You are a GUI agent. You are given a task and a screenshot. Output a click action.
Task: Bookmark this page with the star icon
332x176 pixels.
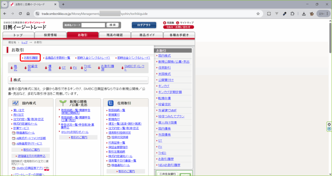click(x=258, y=14)
